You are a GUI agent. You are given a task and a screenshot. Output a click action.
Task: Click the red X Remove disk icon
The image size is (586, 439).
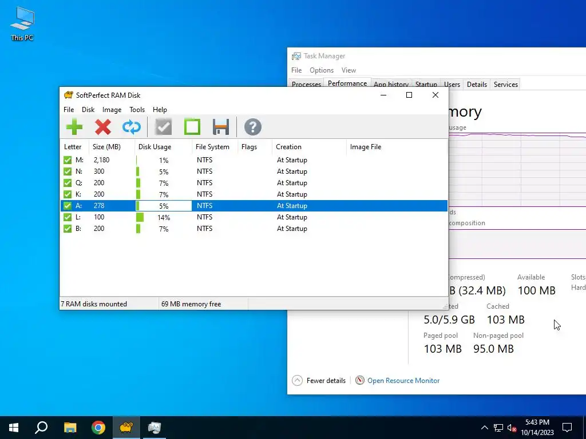(x=103, y=127)
